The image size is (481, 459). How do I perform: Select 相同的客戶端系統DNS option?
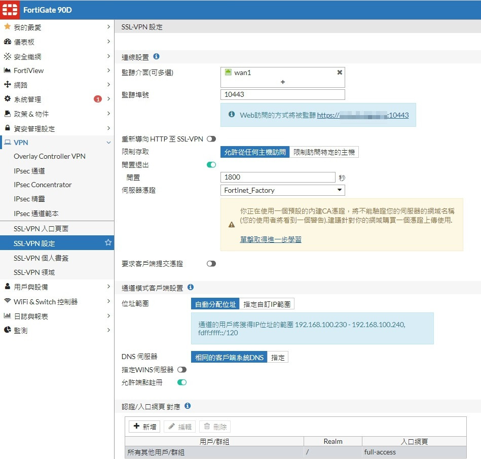click(x=229, y=357)
